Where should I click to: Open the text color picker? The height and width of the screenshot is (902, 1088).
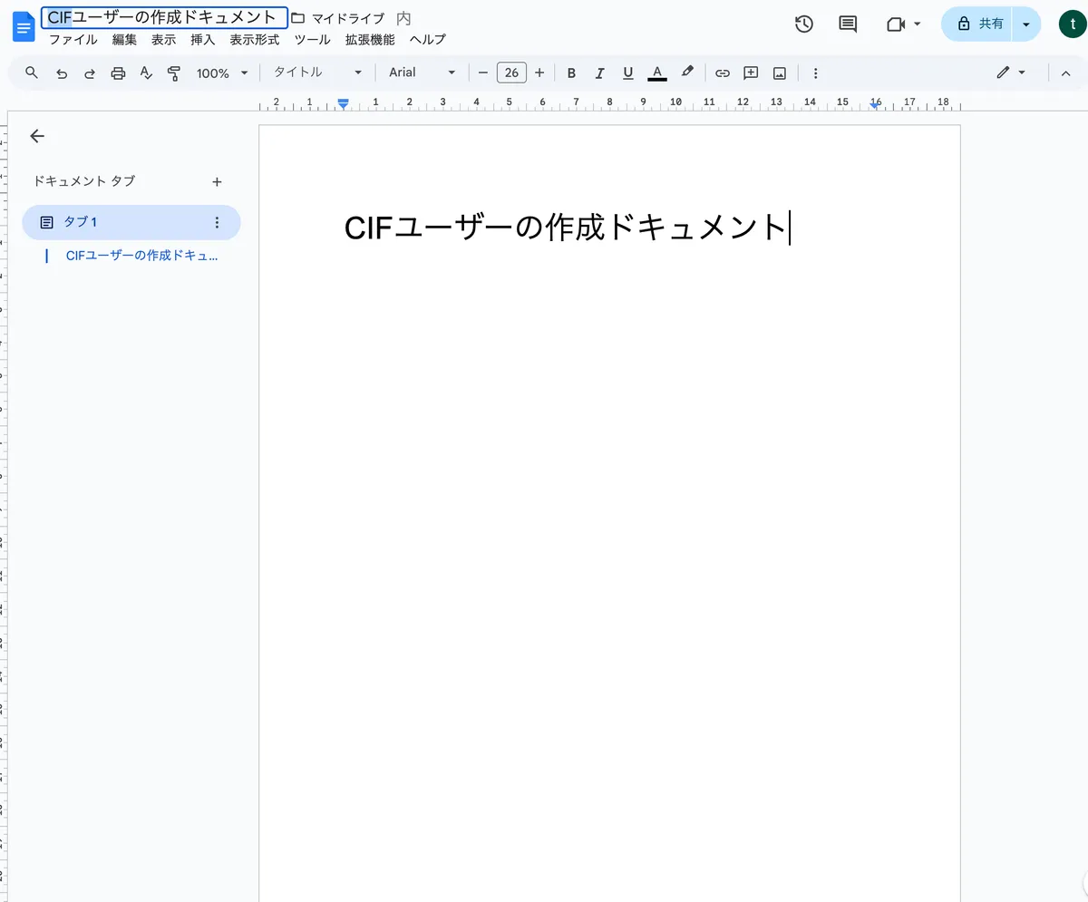pos(657,73)
